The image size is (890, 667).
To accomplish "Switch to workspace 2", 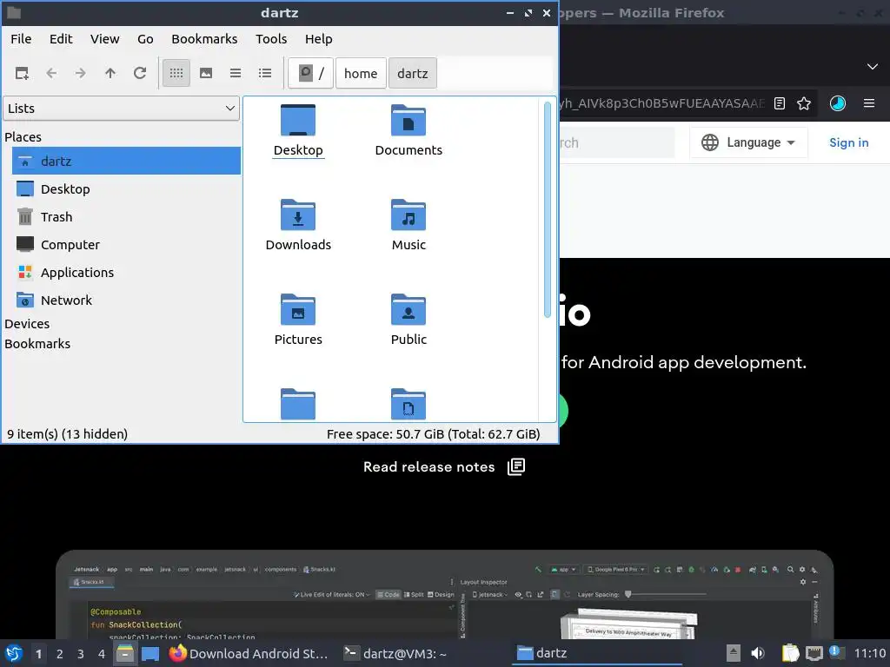I will (60, 654).
